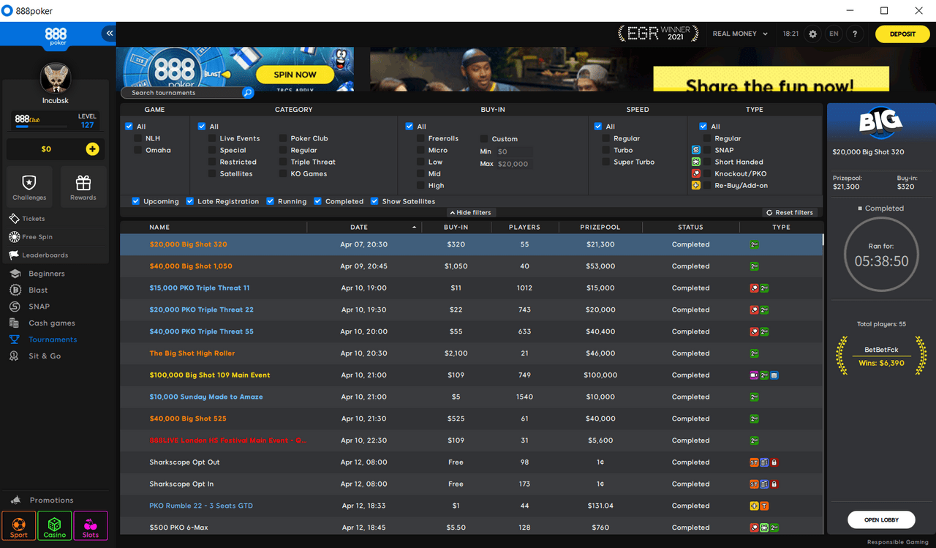
Task: Click Re-Buy/Add-on type icon in filters
Action: [x=696, y=185]
